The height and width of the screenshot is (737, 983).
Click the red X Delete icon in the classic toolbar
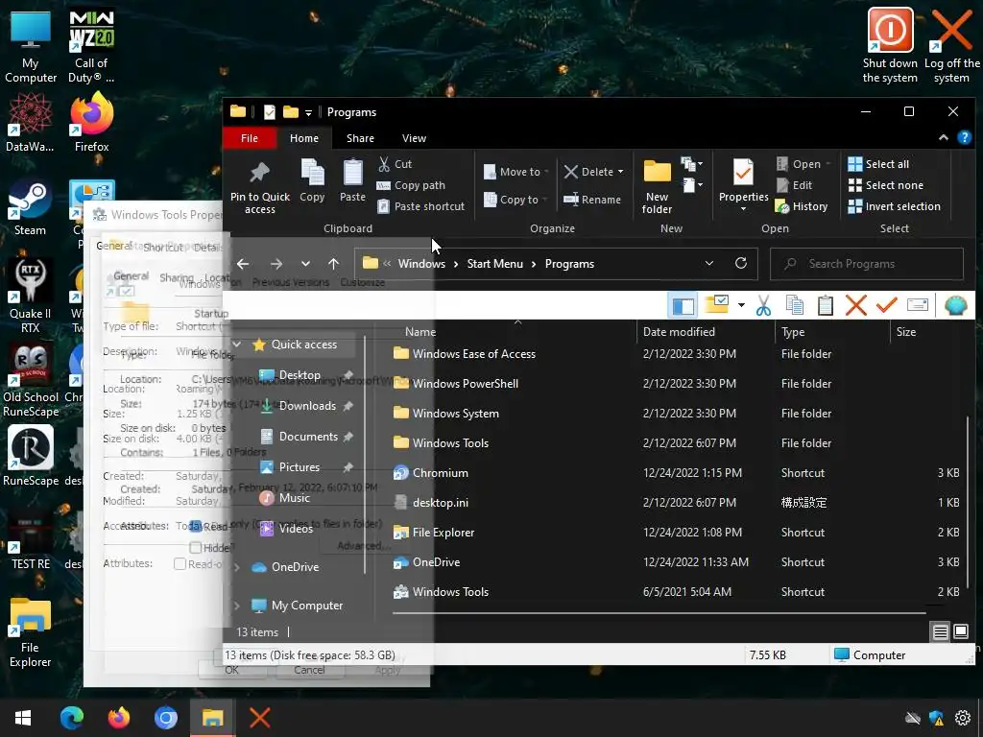[x=855, y=306]
